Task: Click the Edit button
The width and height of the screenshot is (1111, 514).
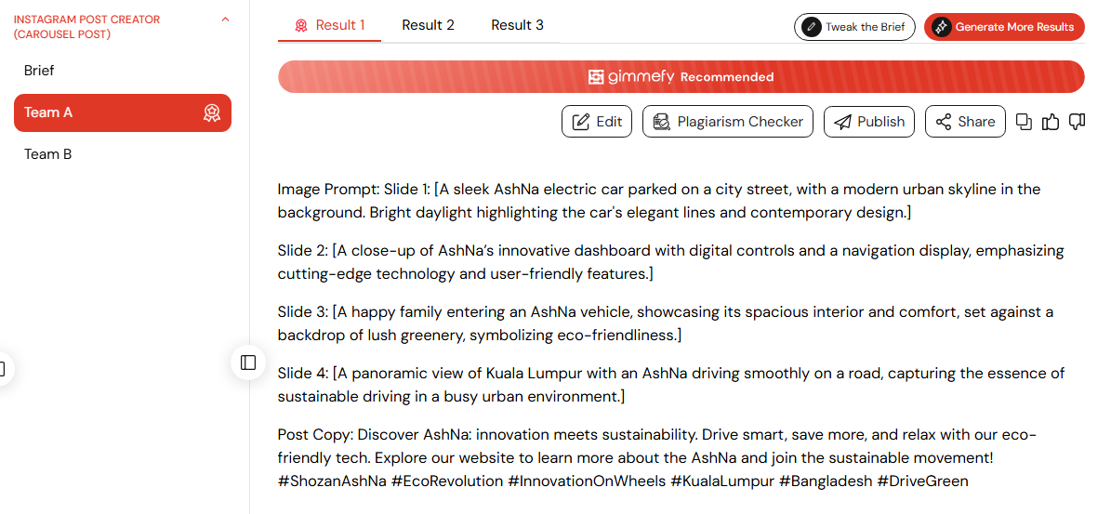Action: 597,122
